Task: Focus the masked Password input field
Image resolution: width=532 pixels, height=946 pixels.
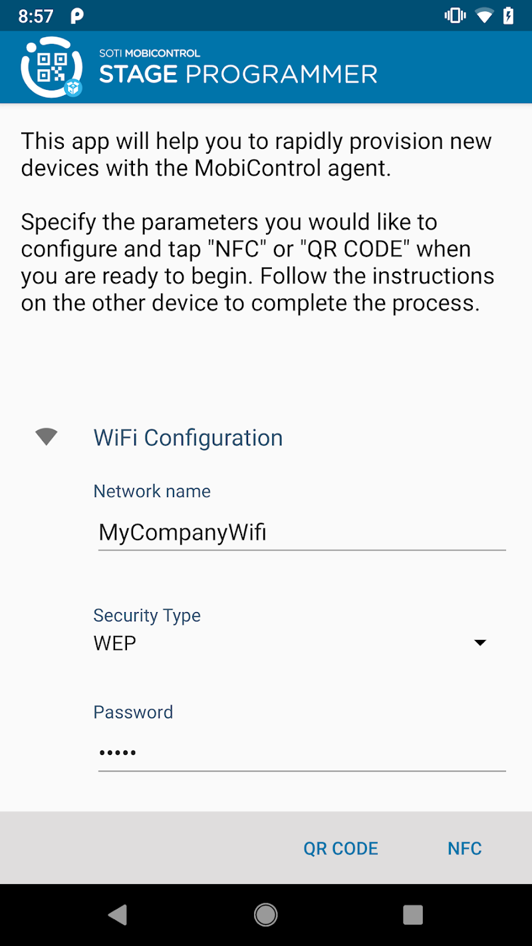Action: [301, 753]
